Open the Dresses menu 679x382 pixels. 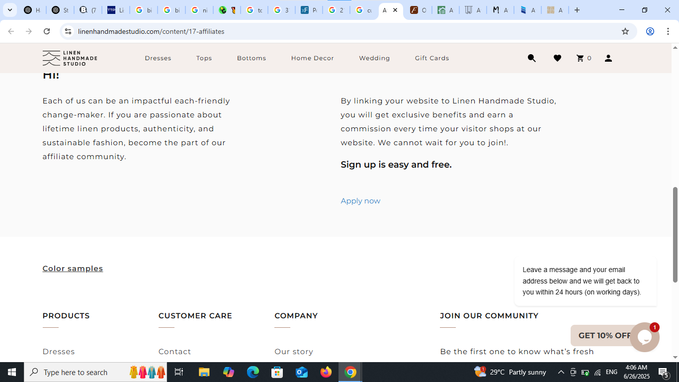pos(158,58)
